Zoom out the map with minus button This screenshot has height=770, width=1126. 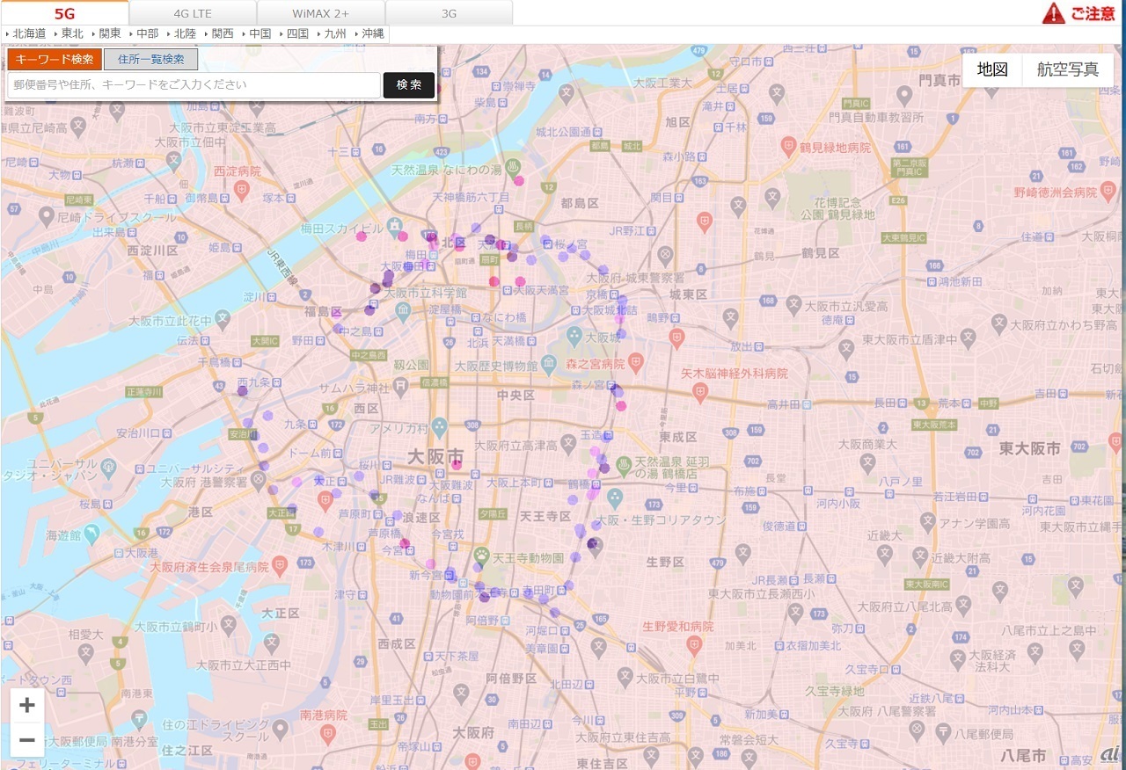[27, 740]
